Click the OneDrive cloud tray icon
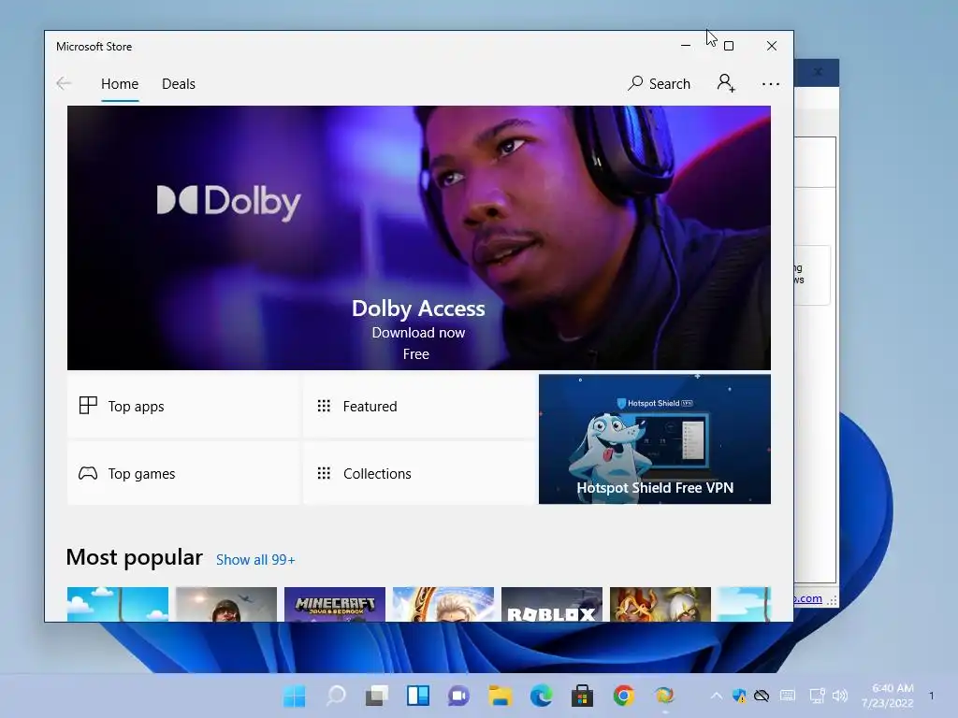 [762, 696]
